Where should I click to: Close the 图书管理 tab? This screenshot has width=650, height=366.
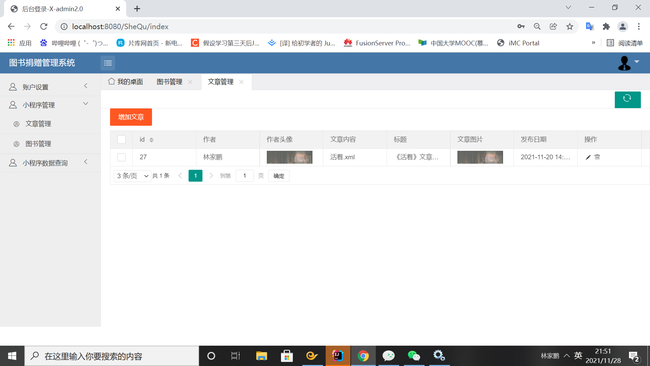[190, 82]
